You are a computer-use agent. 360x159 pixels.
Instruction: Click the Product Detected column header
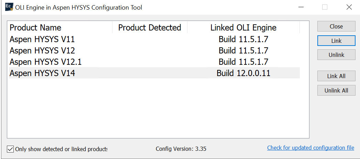click(150, 28)
